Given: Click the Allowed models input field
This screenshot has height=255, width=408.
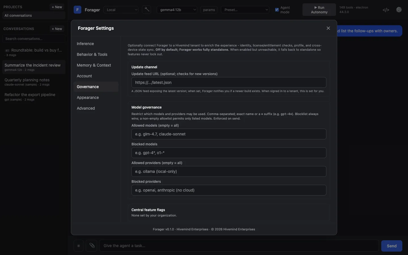Looking at the screenshot, I should (229, 134).
